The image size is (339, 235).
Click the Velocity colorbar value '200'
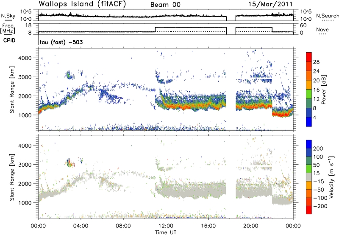point(318,148)
